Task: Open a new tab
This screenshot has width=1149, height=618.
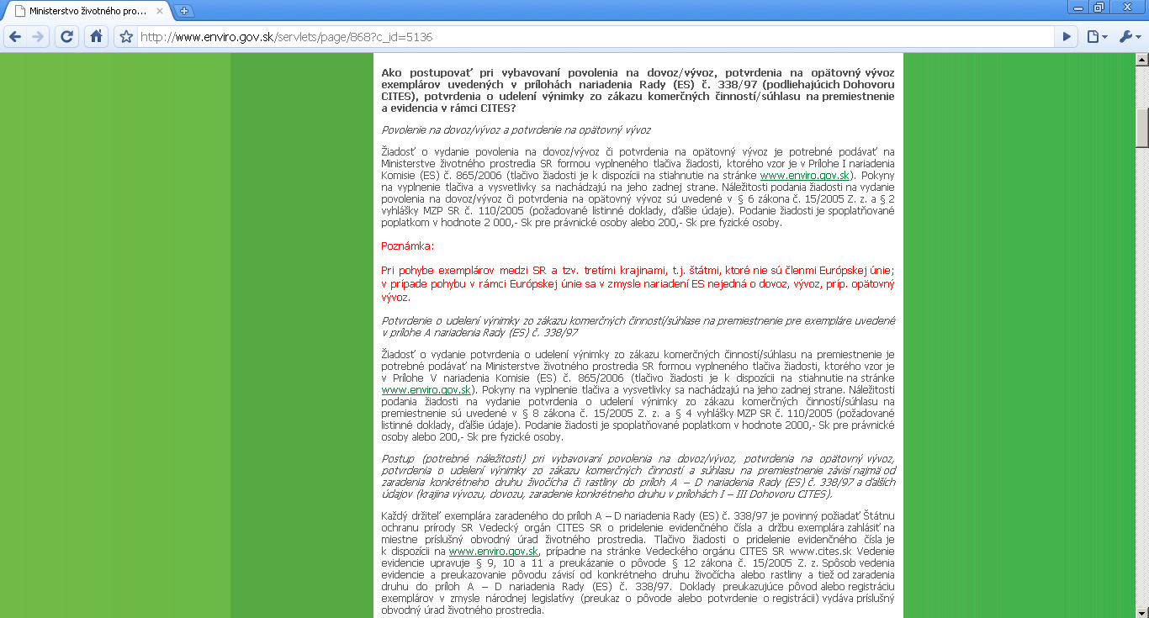Action: [x=184, y=11]
